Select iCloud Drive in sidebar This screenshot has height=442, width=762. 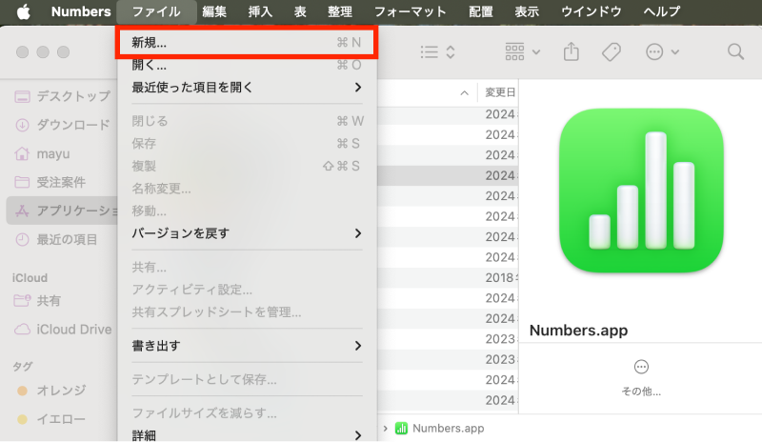tap(63, 330)
